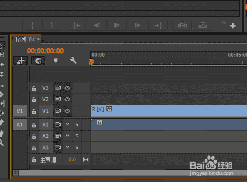Close the 序列 01 tab
Screen dimensions: 247x182
point(38,39)
